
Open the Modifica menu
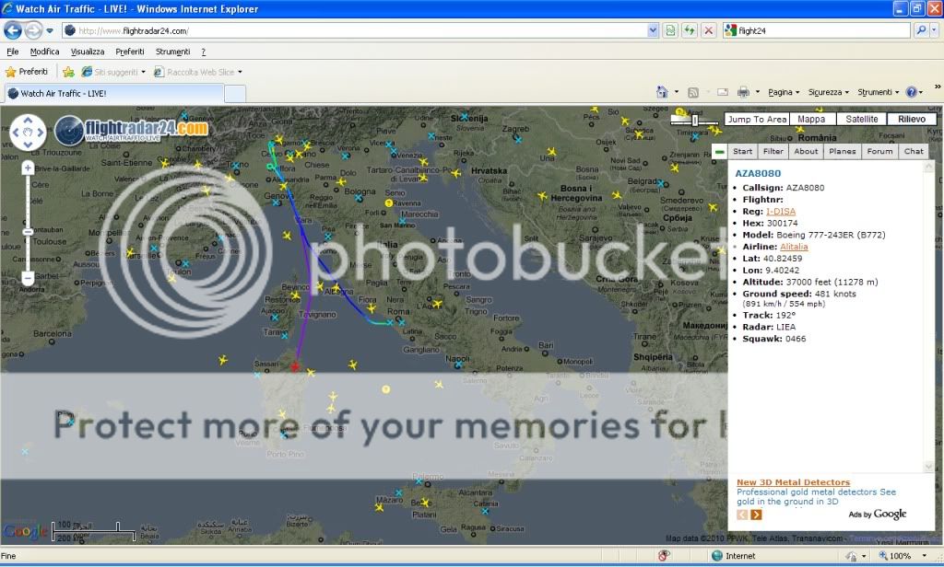coord(44,52)
